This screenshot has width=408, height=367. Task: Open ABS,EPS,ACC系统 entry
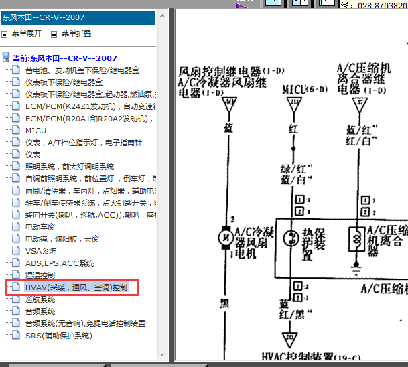[60, 263]
